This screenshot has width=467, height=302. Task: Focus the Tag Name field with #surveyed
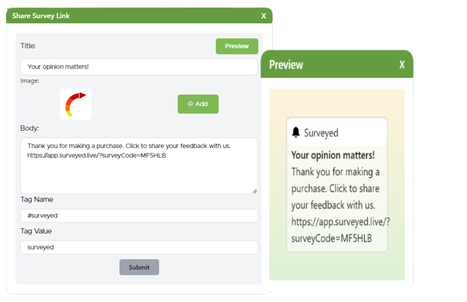[138, 216]
